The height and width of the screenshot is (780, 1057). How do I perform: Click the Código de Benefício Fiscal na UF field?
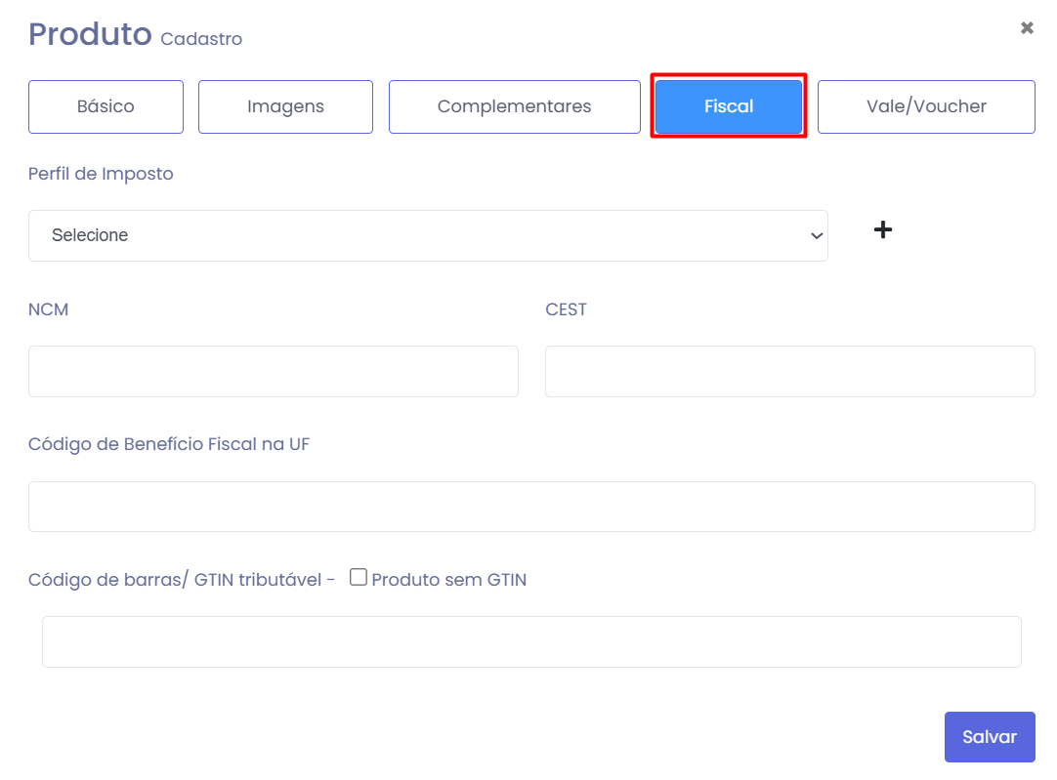[x=531, y=507]
